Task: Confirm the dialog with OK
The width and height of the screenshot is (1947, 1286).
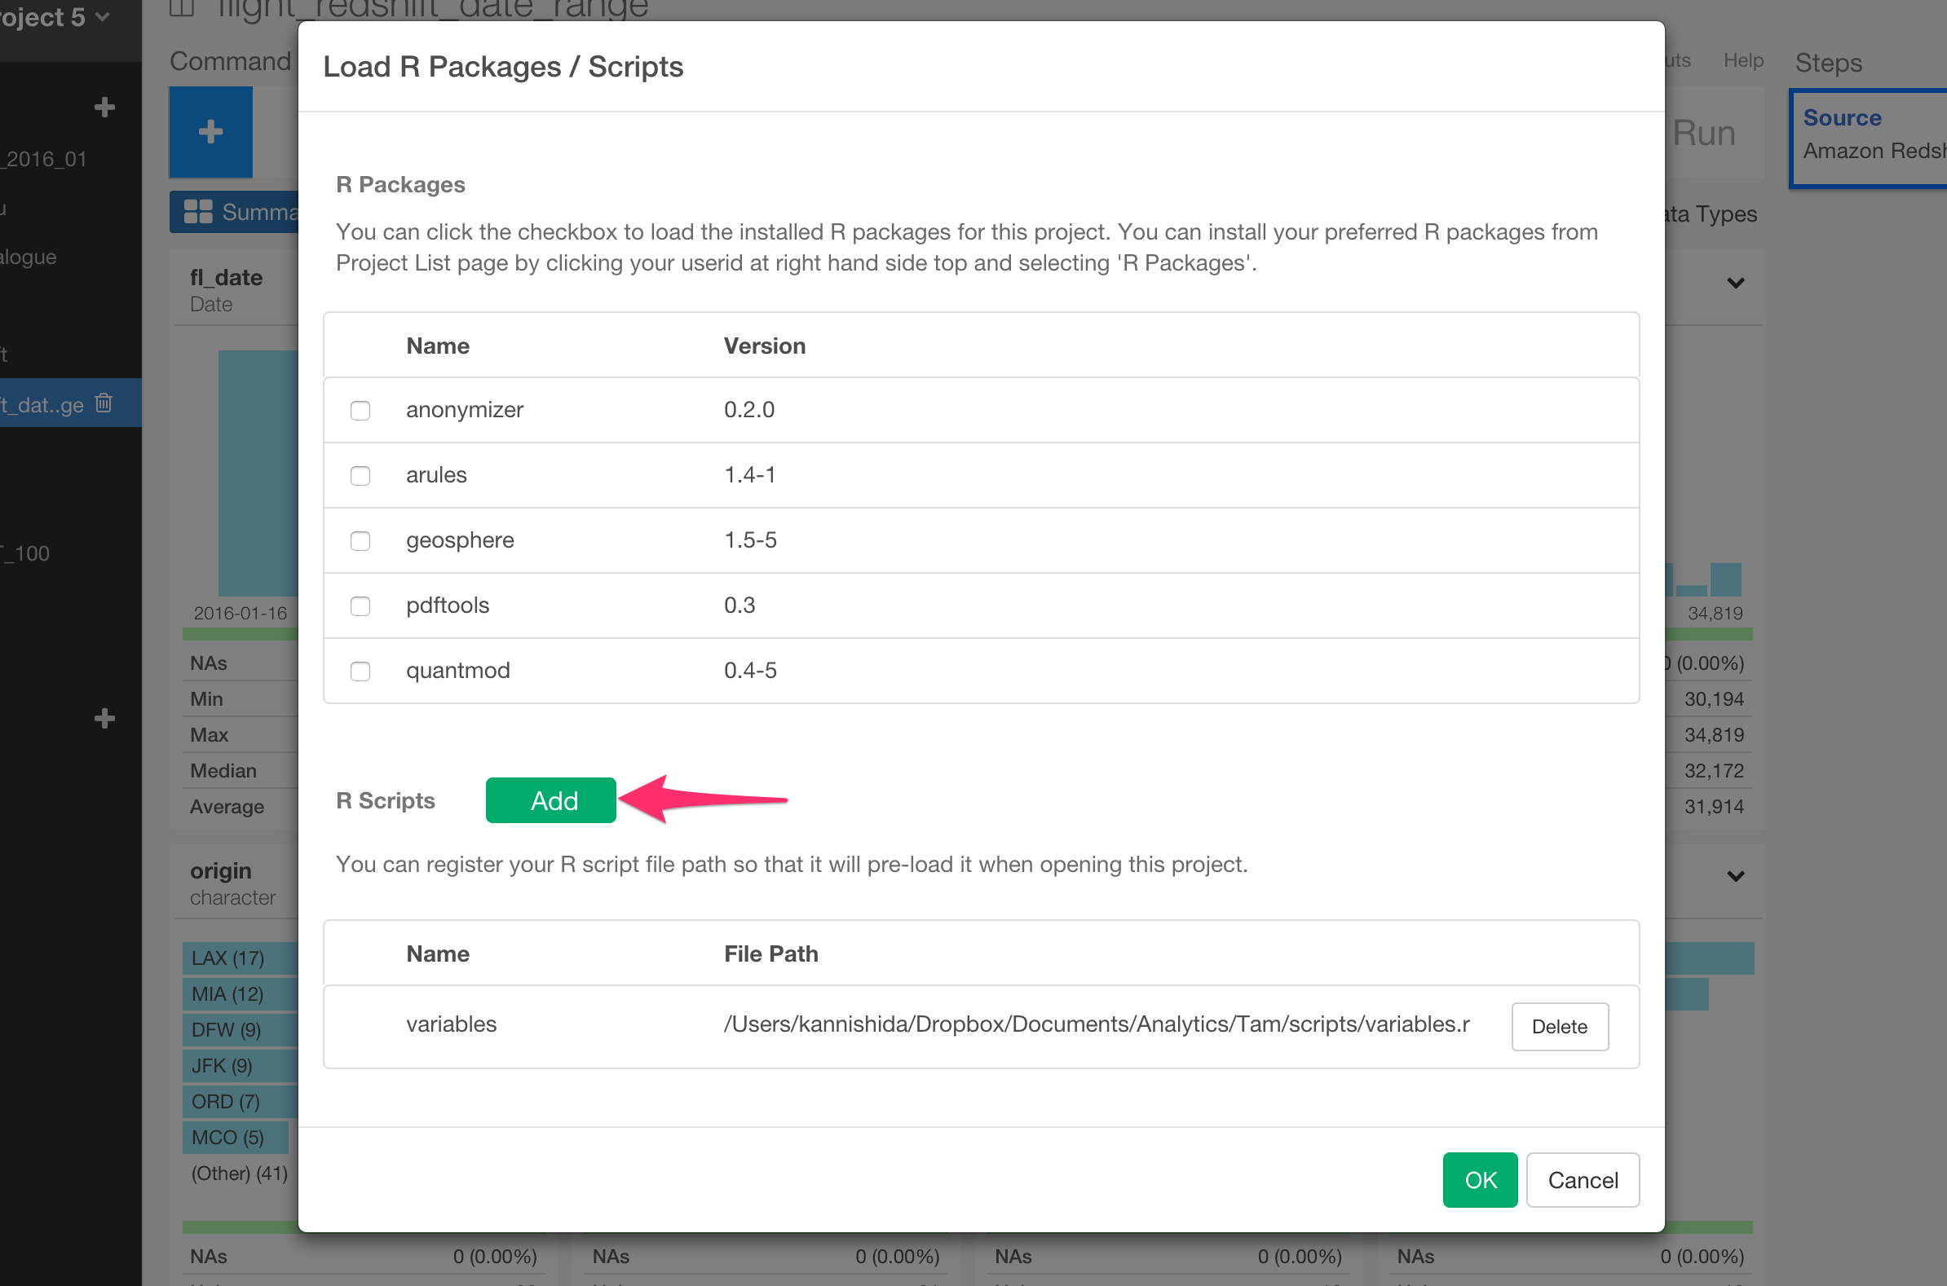Action: [1479, 1179]
